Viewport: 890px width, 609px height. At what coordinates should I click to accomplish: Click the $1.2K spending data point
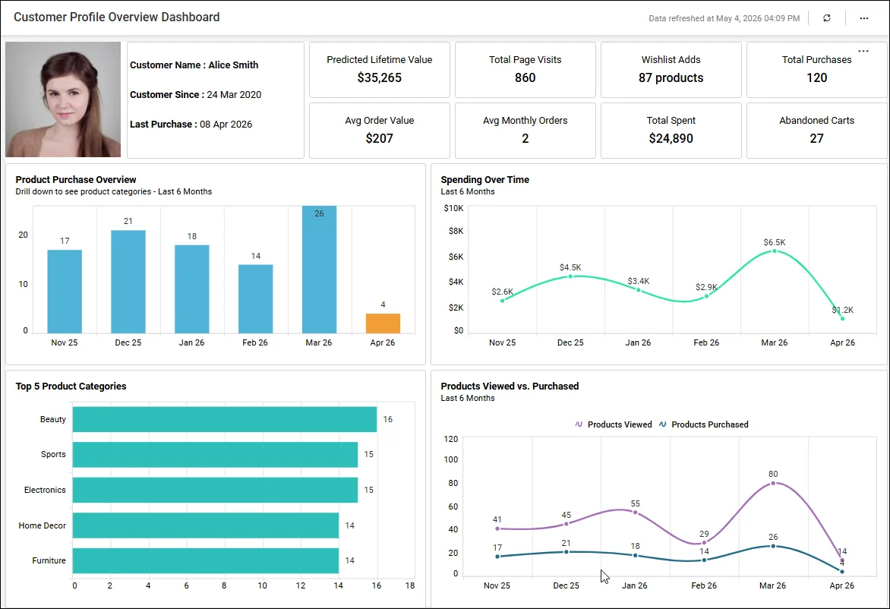coord(842,318)
